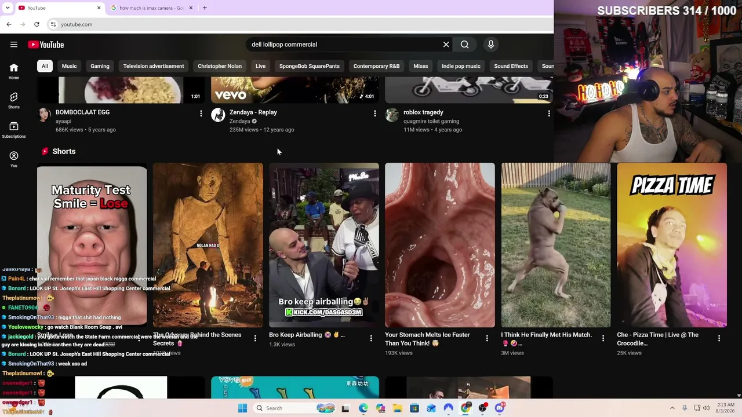The width and height of the screenshot is (742, 417).
Task: Visit the ayaapi channel
Action: point(63,122)
